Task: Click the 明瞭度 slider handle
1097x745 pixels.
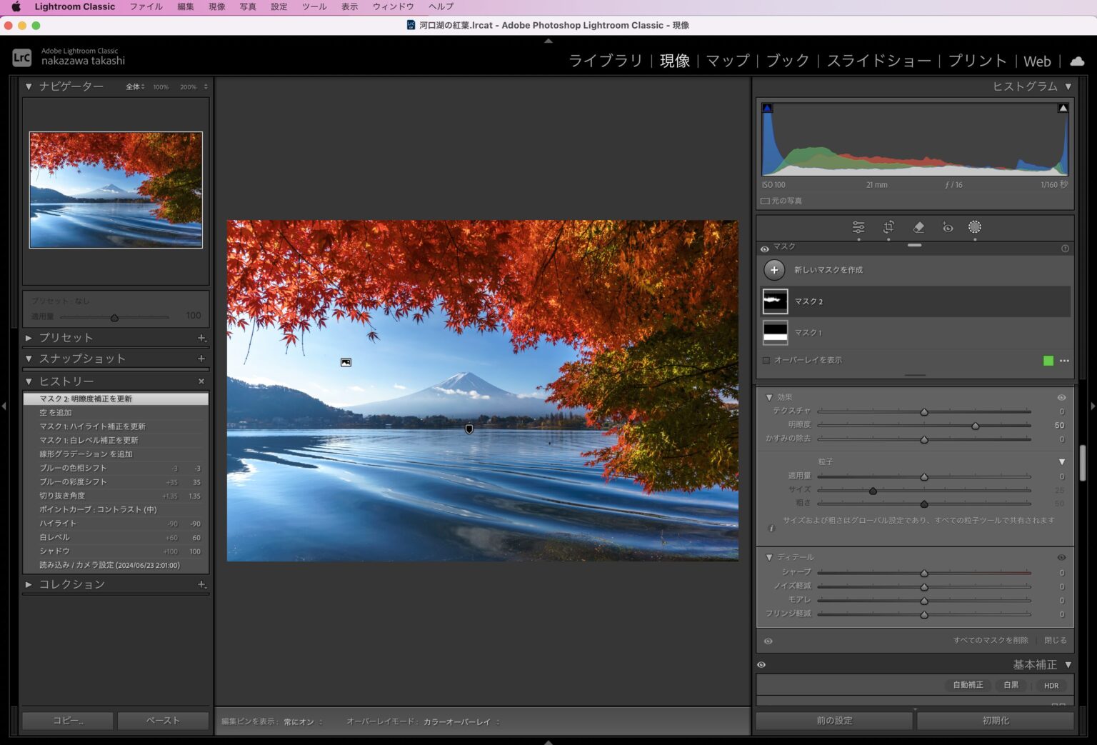Action: (976, 426)
